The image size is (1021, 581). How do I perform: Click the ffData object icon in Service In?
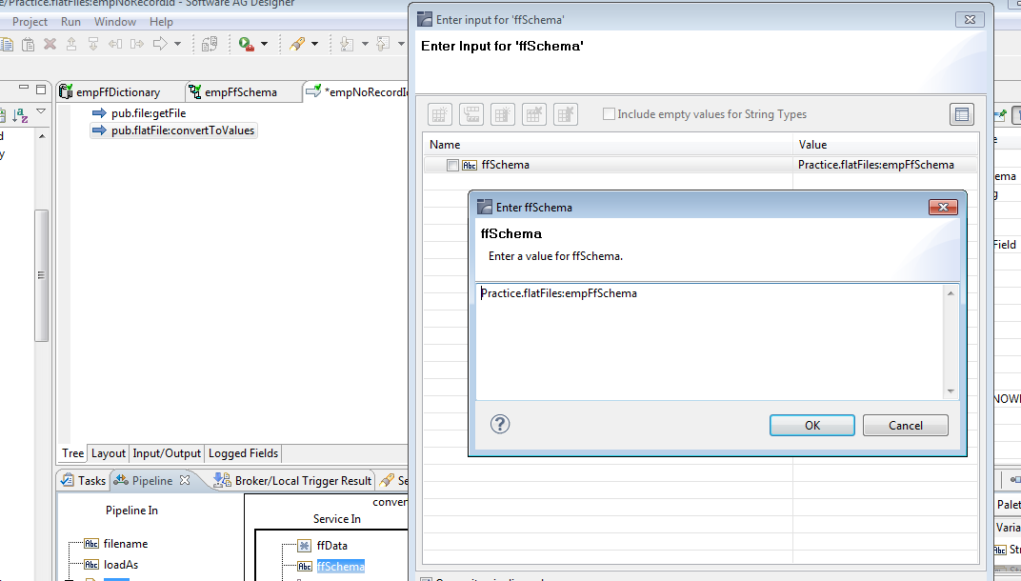304,546
